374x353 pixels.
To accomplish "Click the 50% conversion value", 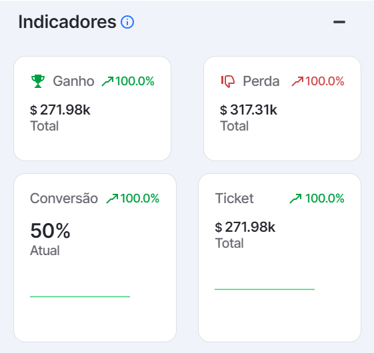I will (50, 230).
